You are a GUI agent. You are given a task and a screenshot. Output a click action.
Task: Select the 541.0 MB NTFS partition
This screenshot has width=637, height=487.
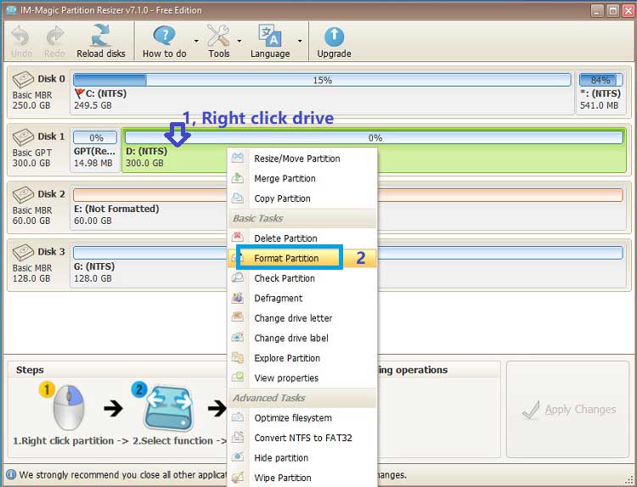pos(600,92)
